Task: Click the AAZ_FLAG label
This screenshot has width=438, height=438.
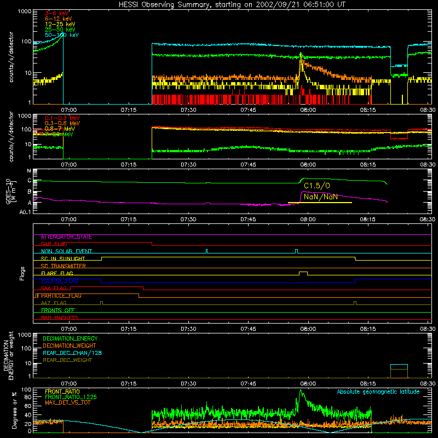Action: click(54, 303)
